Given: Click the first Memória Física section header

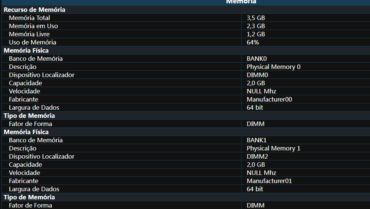Looking at the screenshot, I should pyautogui.click(x=26, y=50).
